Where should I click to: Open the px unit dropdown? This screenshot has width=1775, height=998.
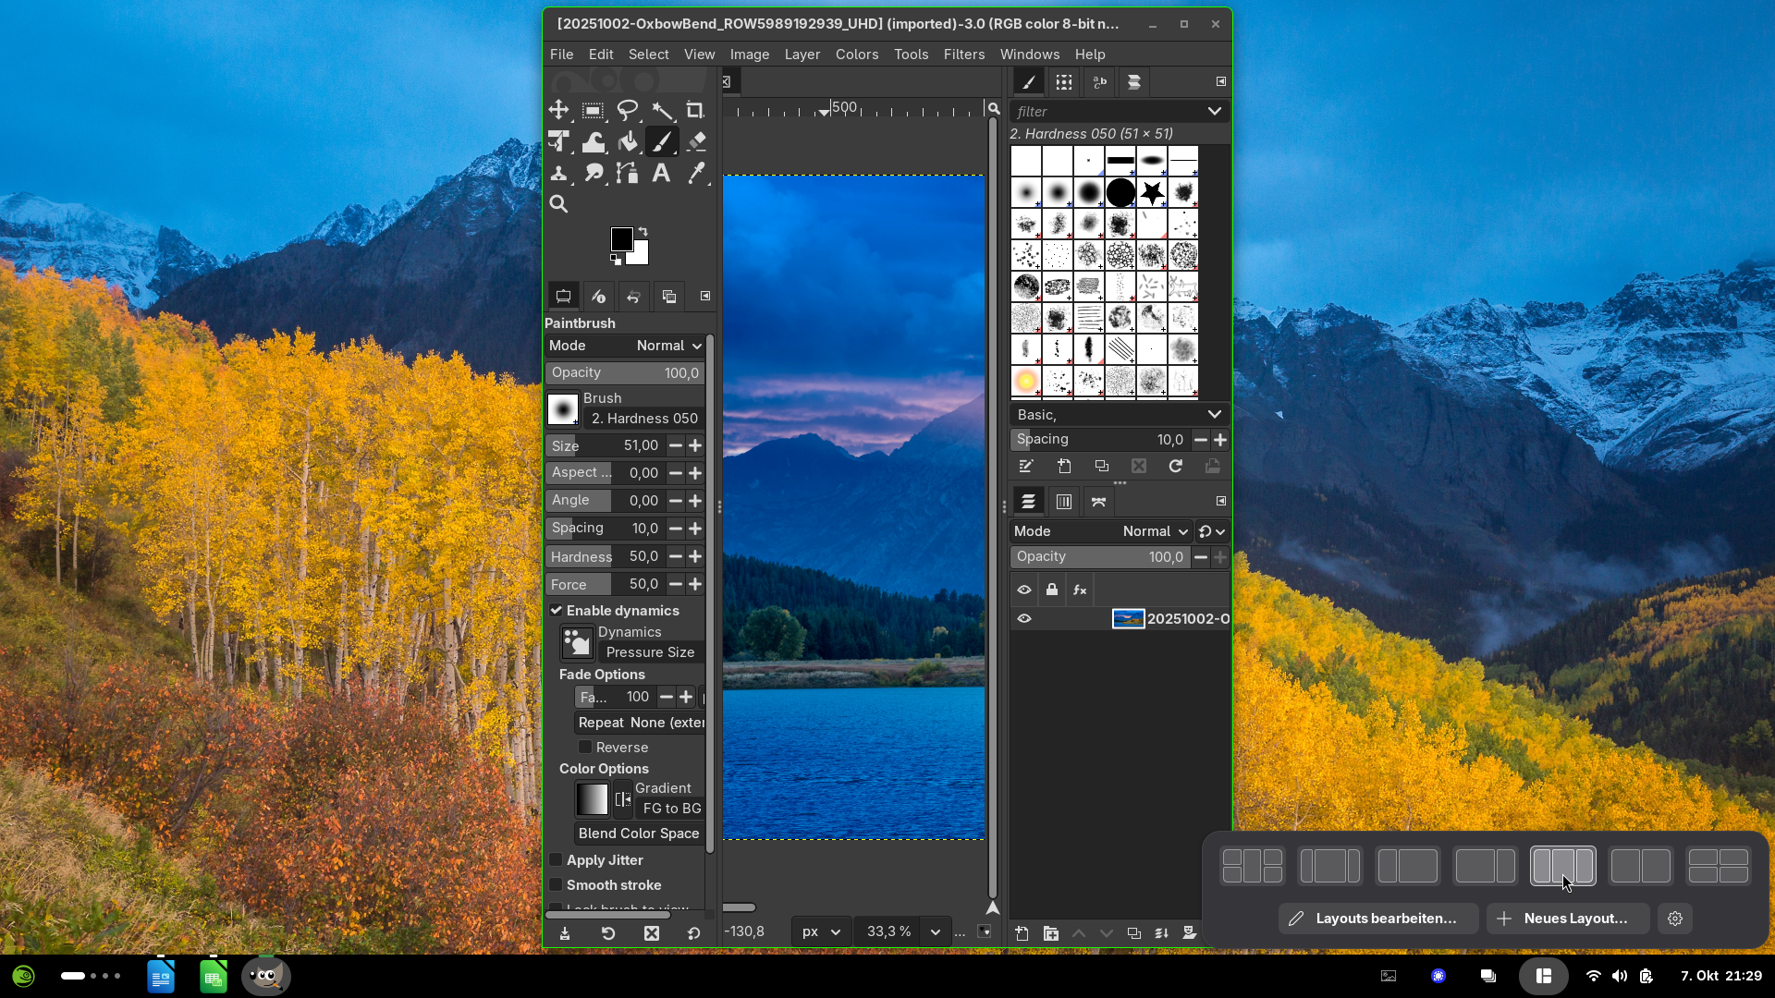click(821, 931)
